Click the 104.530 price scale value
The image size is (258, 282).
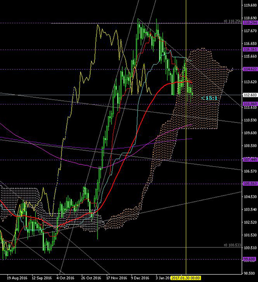pyautogui.click(x=250, y=197)
